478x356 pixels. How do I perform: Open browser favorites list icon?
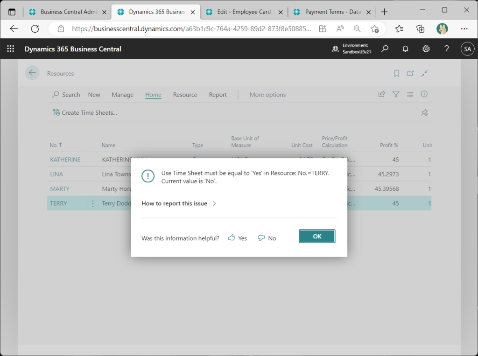tap(399, 28)
